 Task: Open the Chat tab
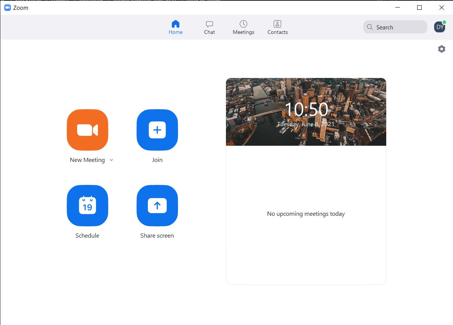point(209,27)
